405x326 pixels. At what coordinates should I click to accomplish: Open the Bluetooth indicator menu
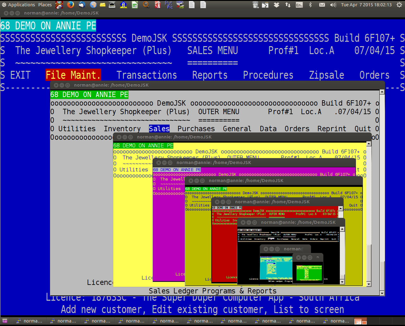(310, 5)
